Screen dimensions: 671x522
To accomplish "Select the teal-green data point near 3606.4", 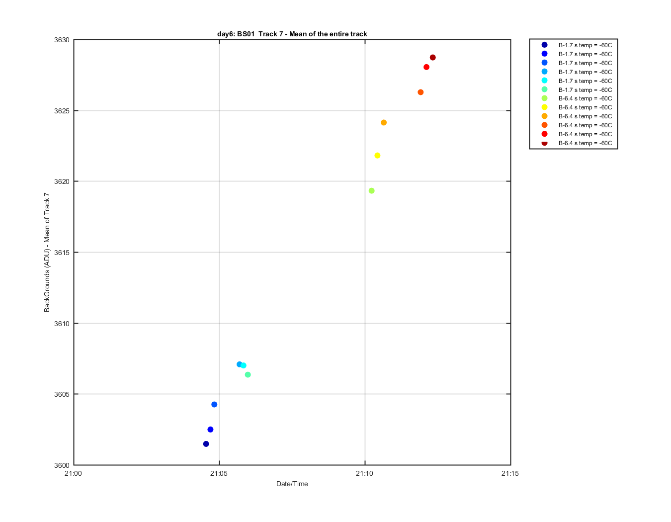I will point(248,375).
